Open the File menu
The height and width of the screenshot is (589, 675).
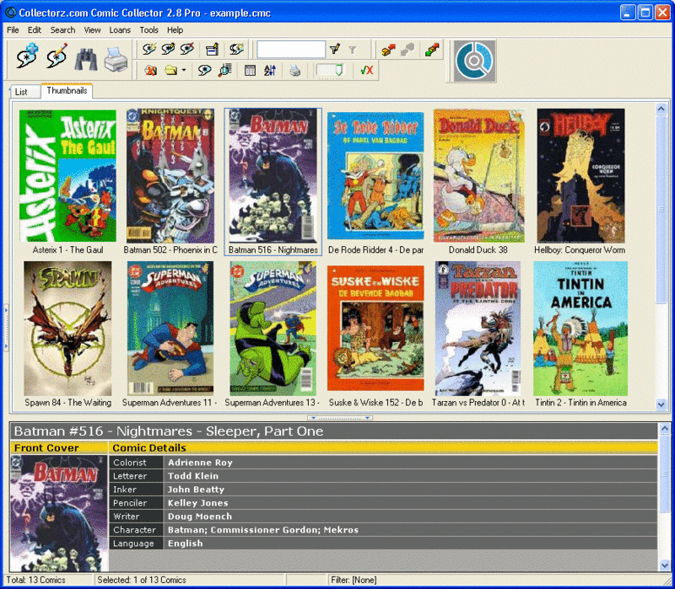(13, 29)
